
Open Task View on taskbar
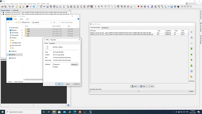point(49,112)
